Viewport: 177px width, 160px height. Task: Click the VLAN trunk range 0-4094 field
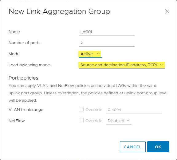point(134,110)
